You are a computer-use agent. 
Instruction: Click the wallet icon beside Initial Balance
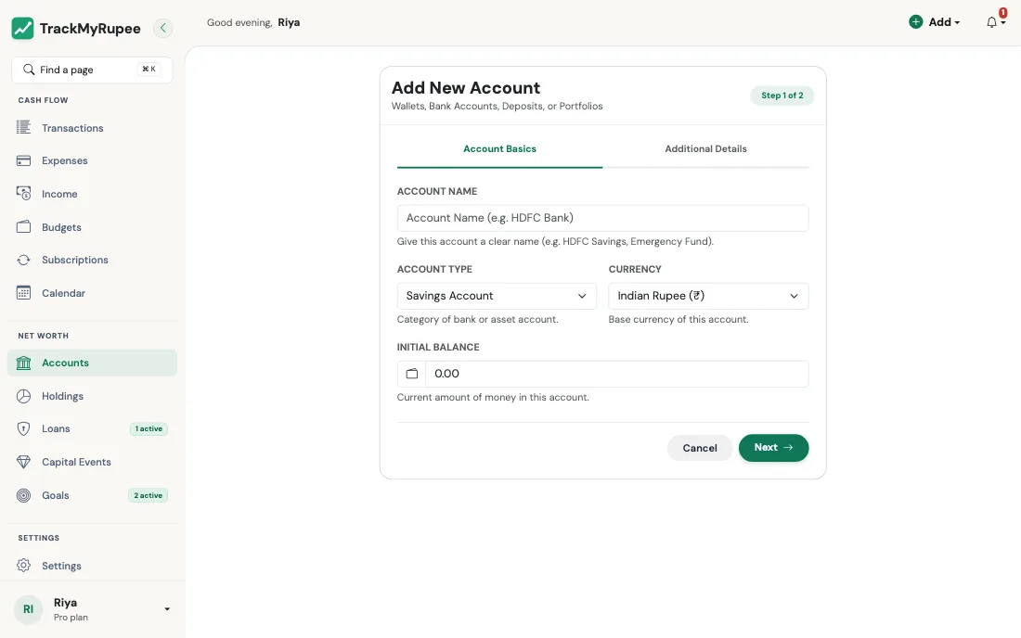(x=411, y=374)
